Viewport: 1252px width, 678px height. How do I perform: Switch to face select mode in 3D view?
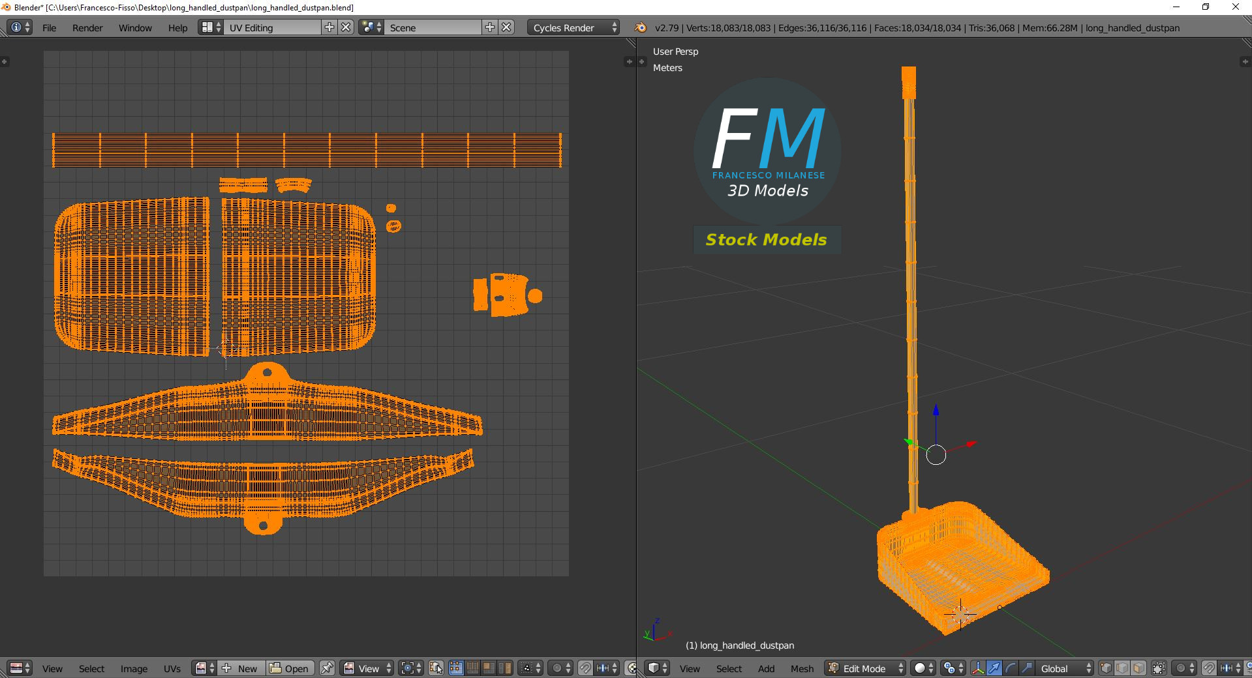(x=1138, y=668)
